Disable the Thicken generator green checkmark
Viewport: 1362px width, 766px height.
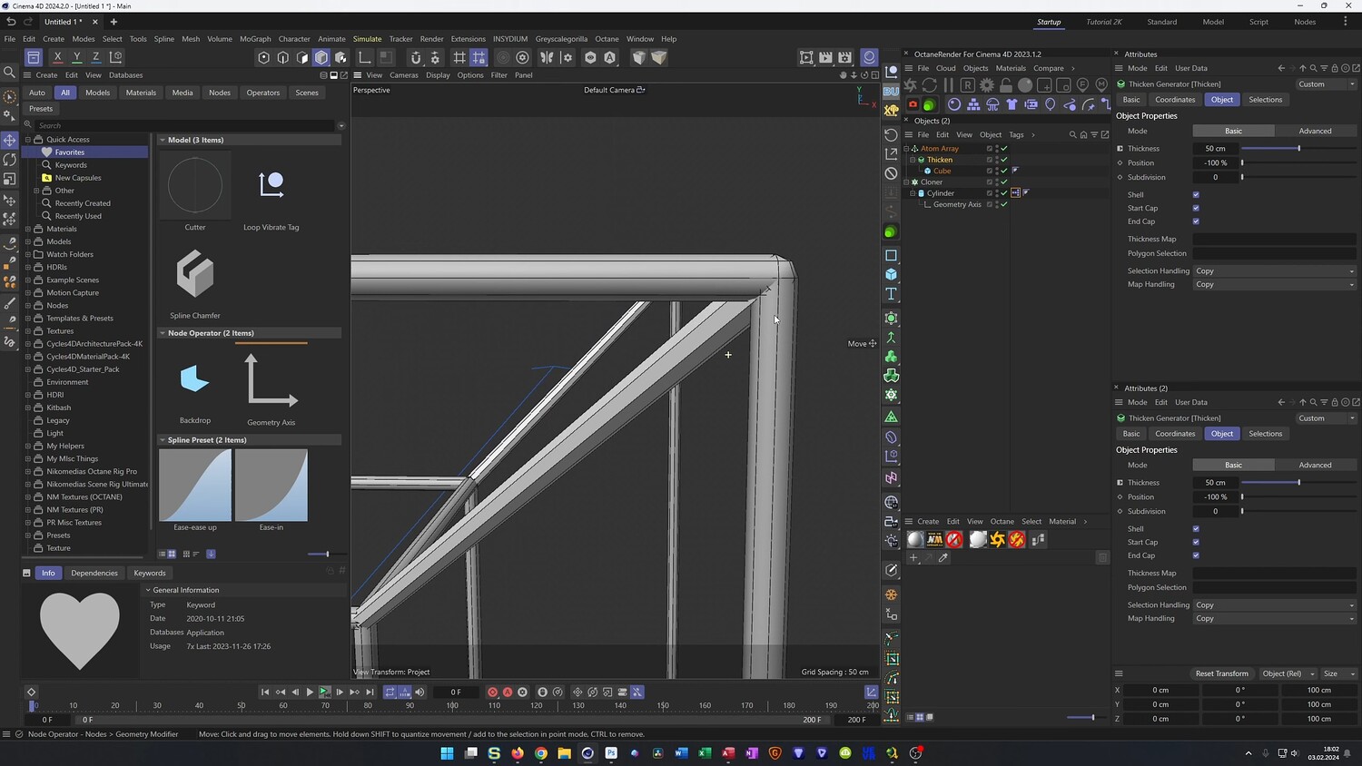coord(1004,160)
